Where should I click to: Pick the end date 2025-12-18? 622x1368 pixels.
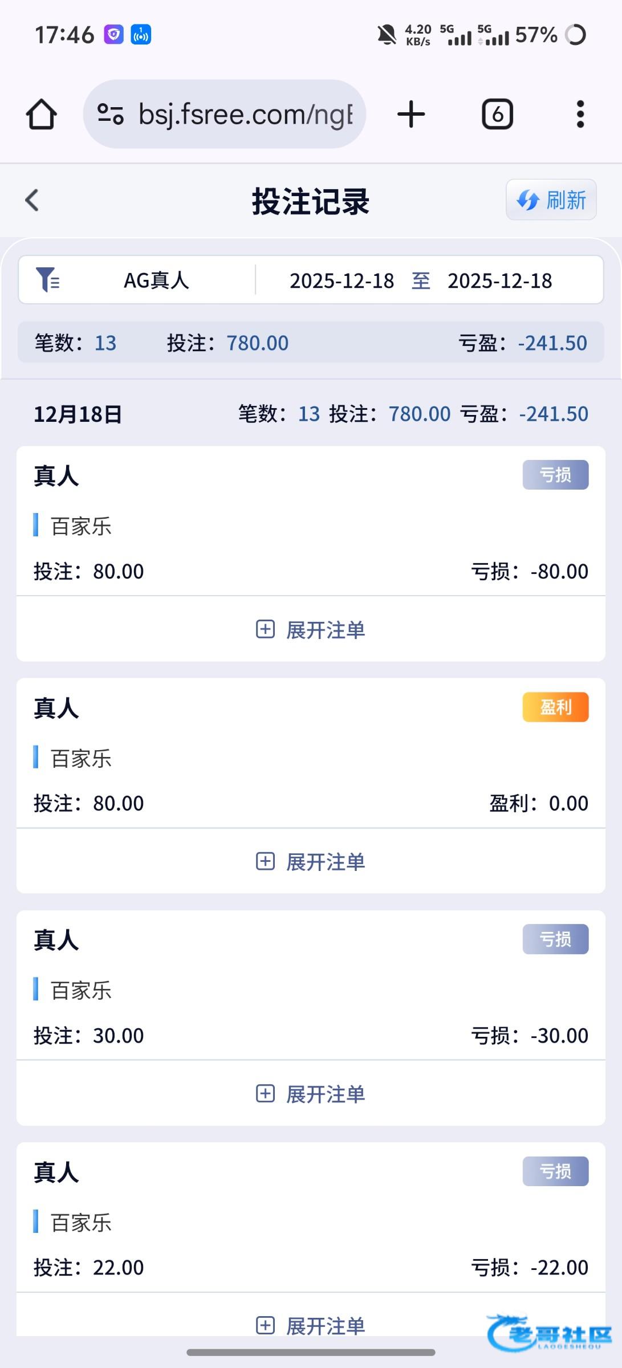point(499,281)
